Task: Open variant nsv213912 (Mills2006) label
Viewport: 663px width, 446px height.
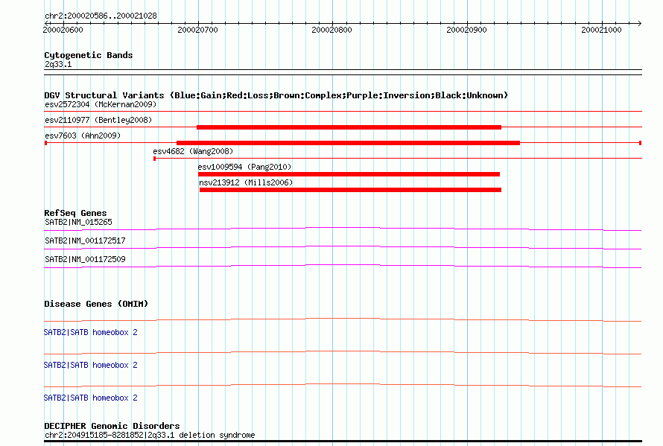Action: 246,182
